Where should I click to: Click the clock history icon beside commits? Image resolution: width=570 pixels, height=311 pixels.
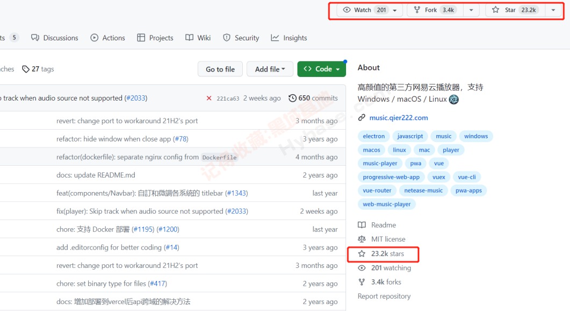point(292,98)
